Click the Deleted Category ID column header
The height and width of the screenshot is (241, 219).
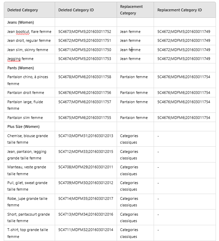point(76,10)
